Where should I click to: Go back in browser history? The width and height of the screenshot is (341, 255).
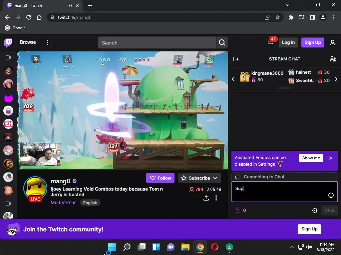coord(7,17)
